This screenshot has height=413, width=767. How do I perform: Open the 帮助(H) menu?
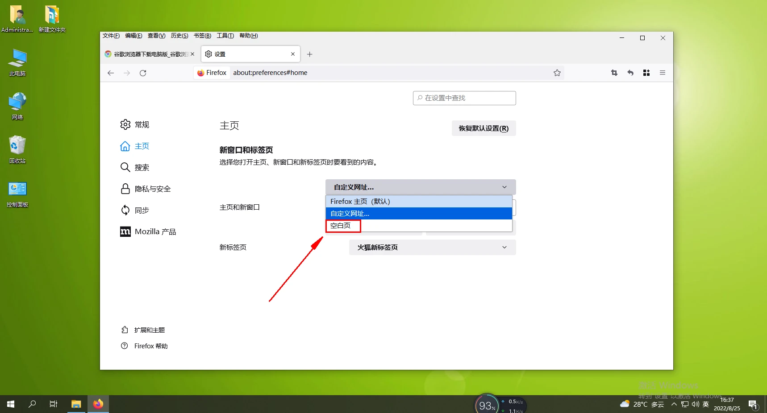pyautogui.click(x=249, y=36)
